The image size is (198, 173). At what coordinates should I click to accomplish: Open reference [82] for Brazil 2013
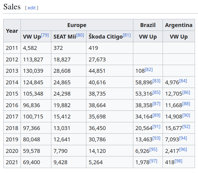pos(149,69)
